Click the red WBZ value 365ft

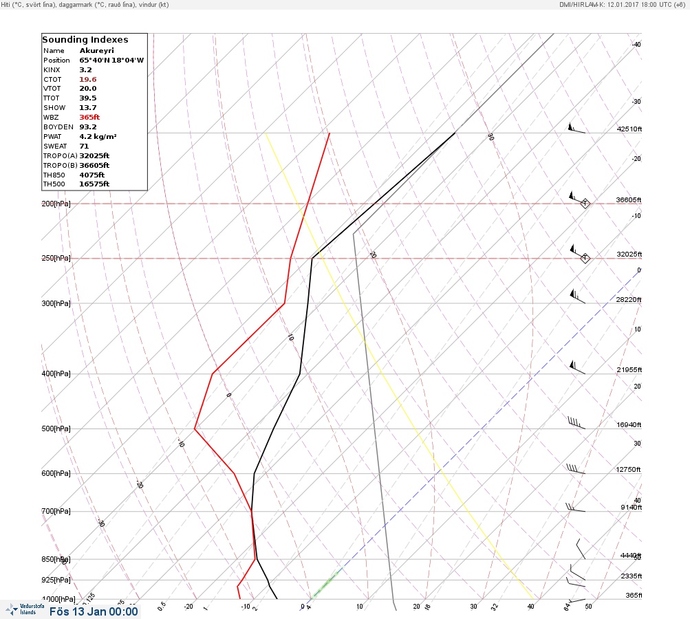[x=89, y=118]
